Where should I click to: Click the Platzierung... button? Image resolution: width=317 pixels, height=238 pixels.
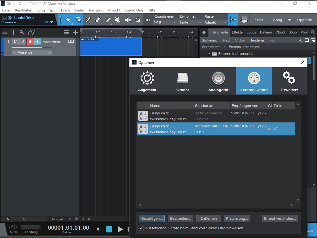[x=237, y=218]
